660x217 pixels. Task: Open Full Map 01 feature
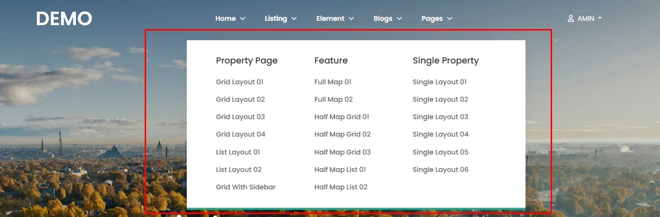[x=332, y=82]
